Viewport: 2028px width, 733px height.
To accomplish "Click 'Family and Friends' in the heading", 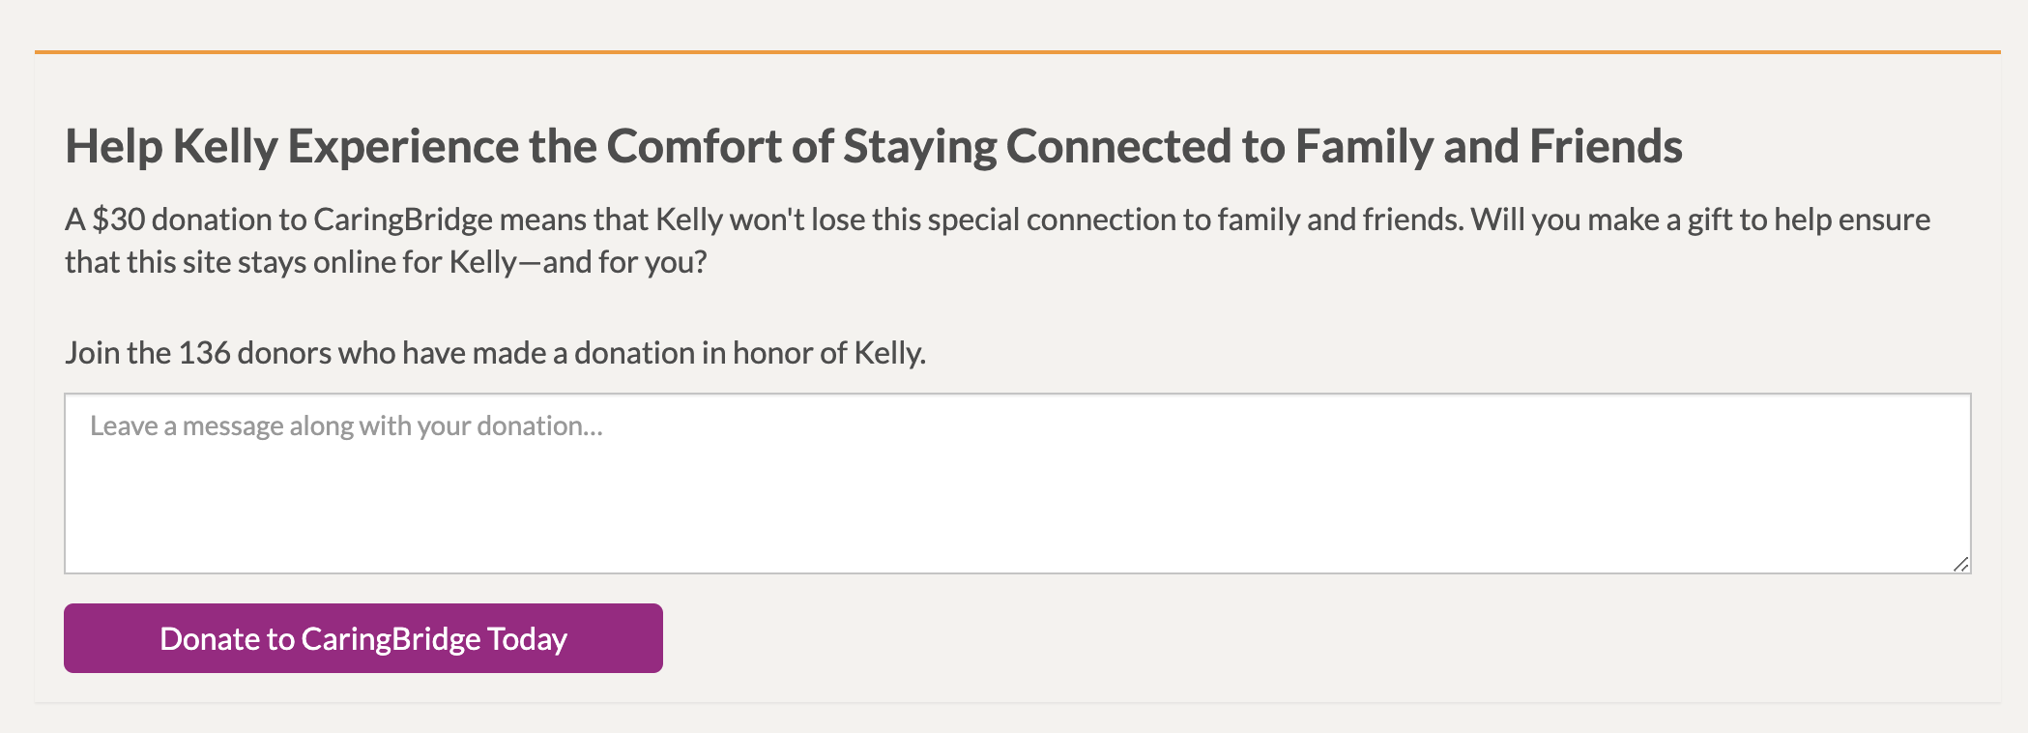I will click(1489, 147).
